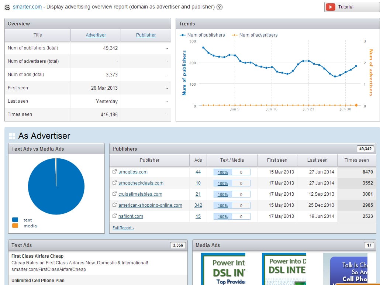Viewport: 380px width, 285px height.
Task: Open smogtips.com publisher link
Action: point(133,172)
